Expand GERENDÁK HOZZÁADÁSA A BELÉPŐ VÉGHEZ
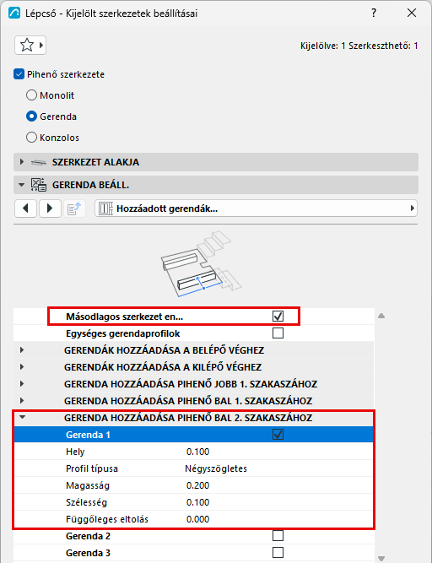432x563 pixels. click(x=22, y=350)
